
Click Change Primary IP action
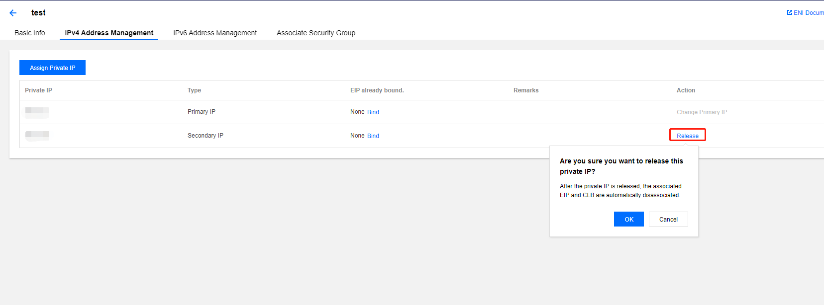pos(702,112)
